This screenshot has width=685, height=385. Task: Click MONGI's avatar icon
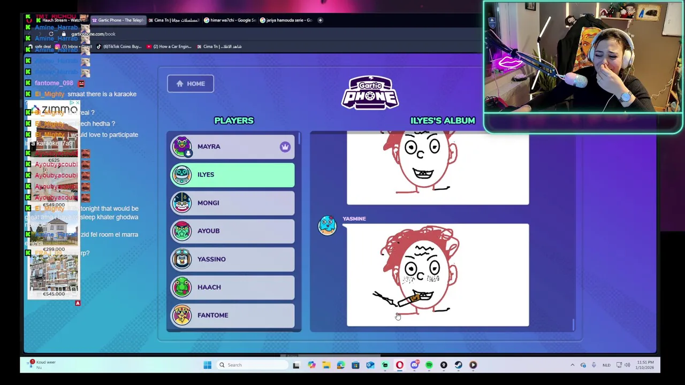182,203
